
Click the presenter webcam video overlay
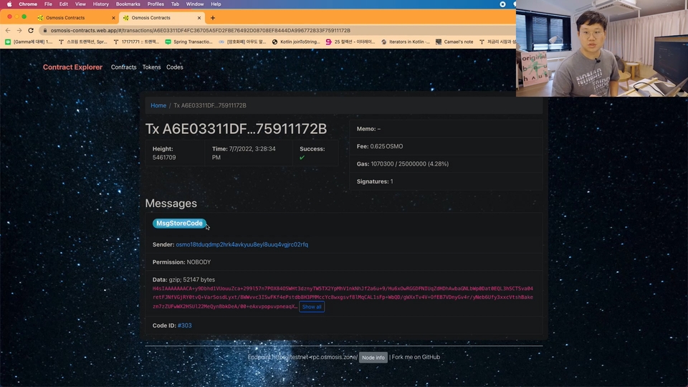602,48
